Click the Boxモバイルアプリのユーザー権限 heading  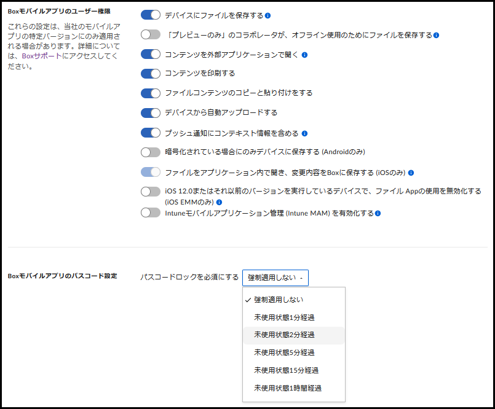[x=59, y=11]
